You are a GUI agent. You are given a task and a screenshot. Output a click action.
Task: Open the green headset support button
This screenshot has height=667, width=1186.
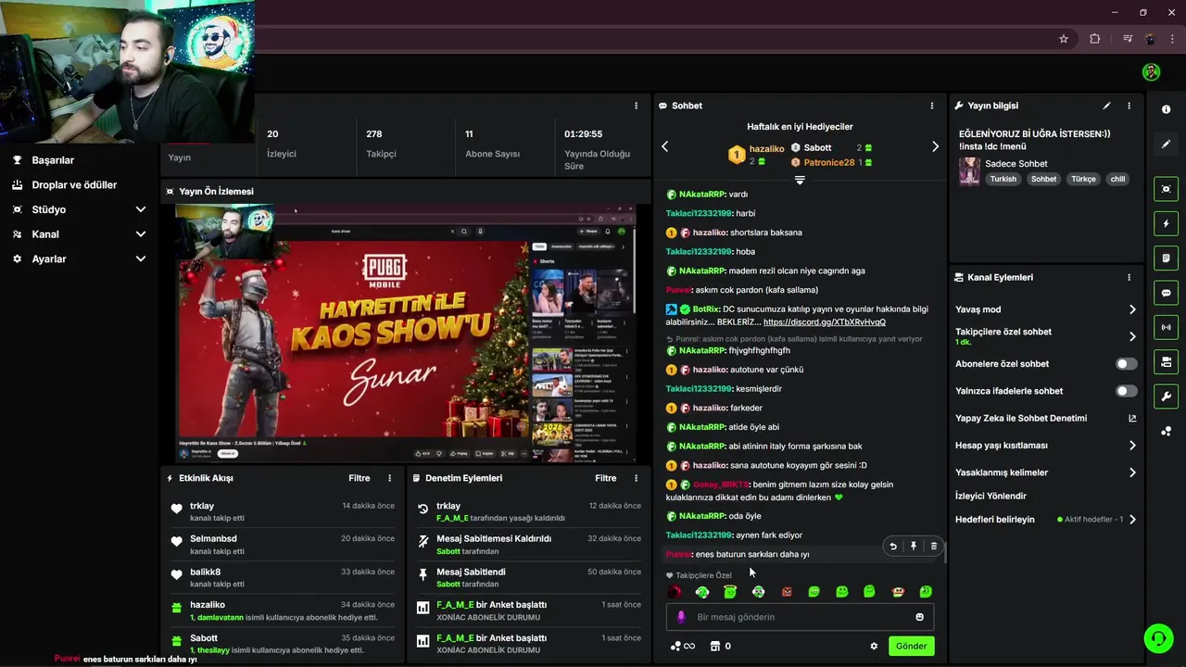(1157, 638)
